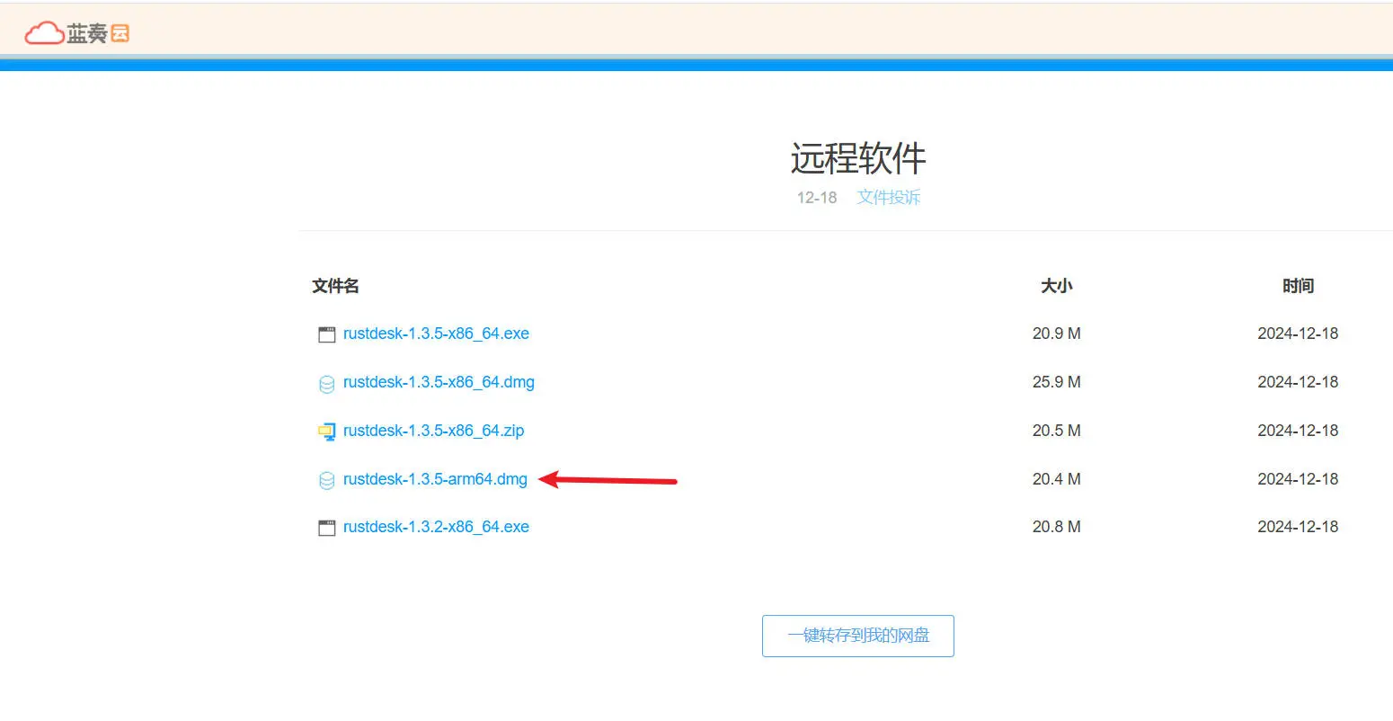Click the 文件投诉 report link

(889, 197)
